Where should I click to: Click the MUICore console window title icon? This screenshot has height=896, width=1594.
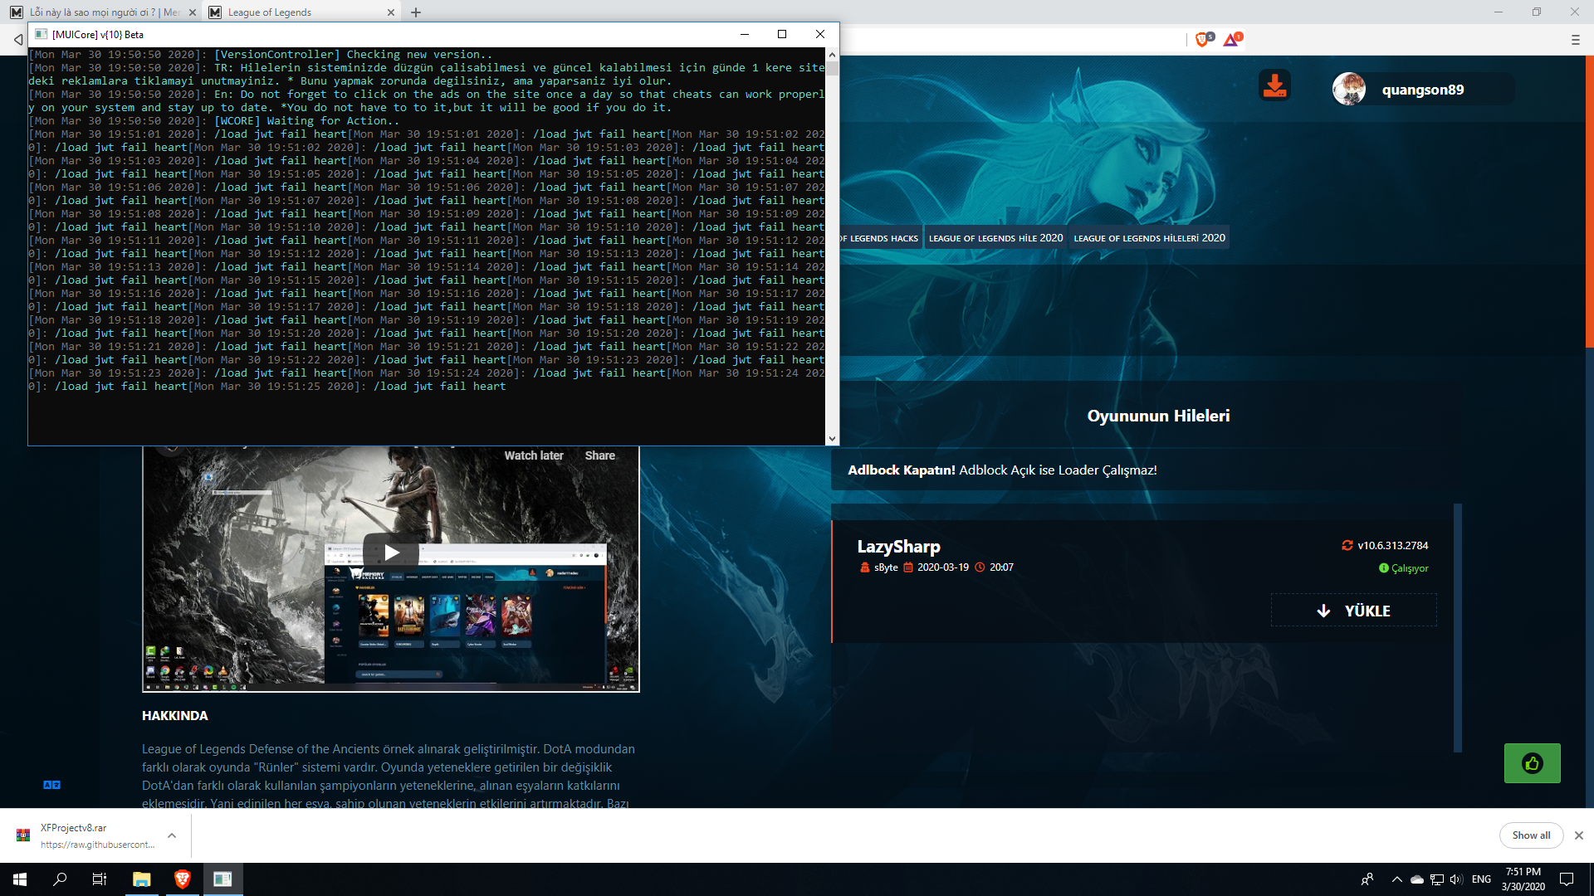click(x=42, y=34)
